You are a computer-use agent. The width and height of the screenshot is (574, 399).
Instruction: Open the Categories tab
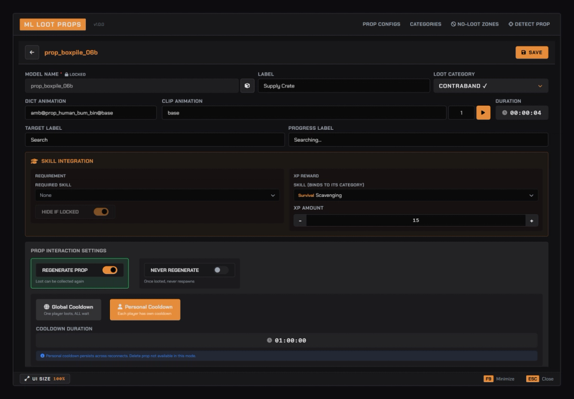tap(425, 24)
